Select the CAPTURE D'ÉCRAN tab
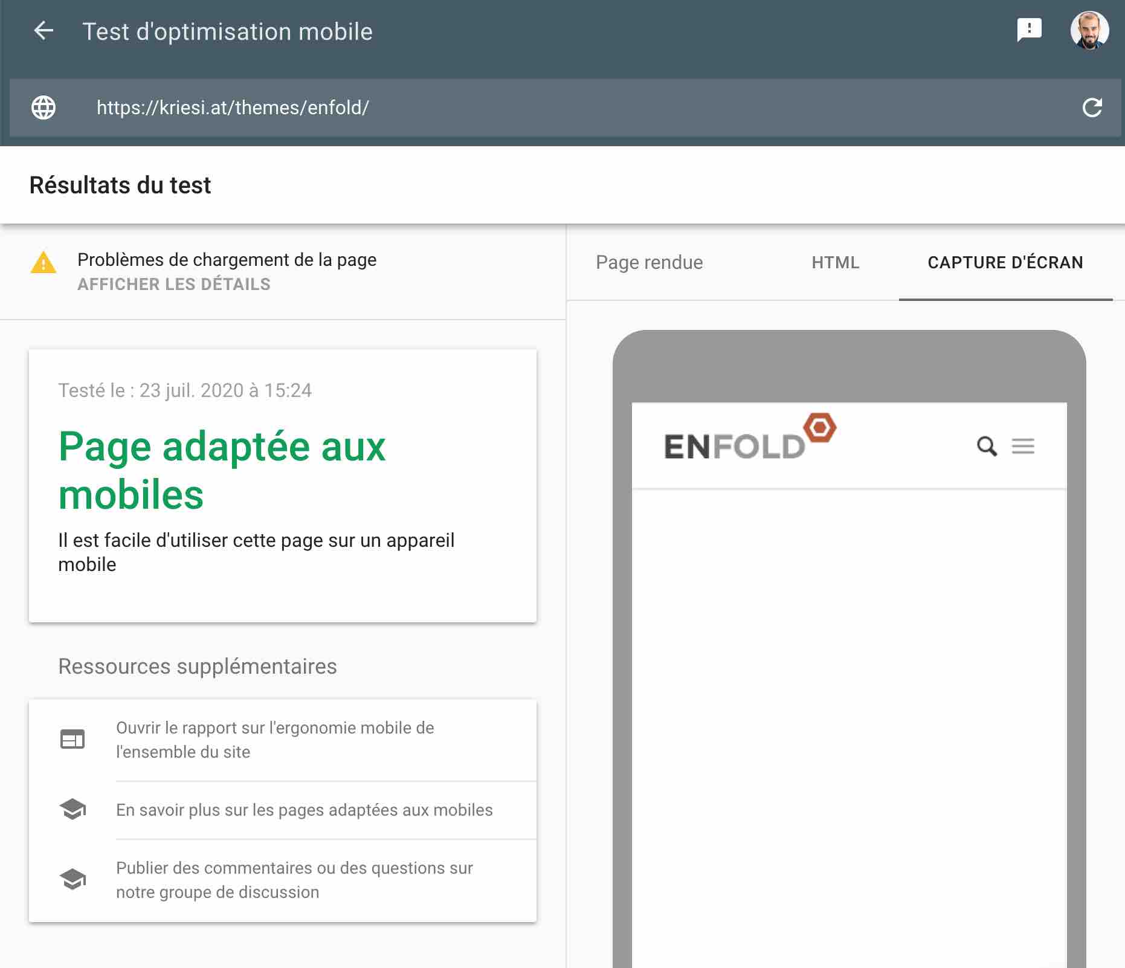 click(x=1005, y=262)
